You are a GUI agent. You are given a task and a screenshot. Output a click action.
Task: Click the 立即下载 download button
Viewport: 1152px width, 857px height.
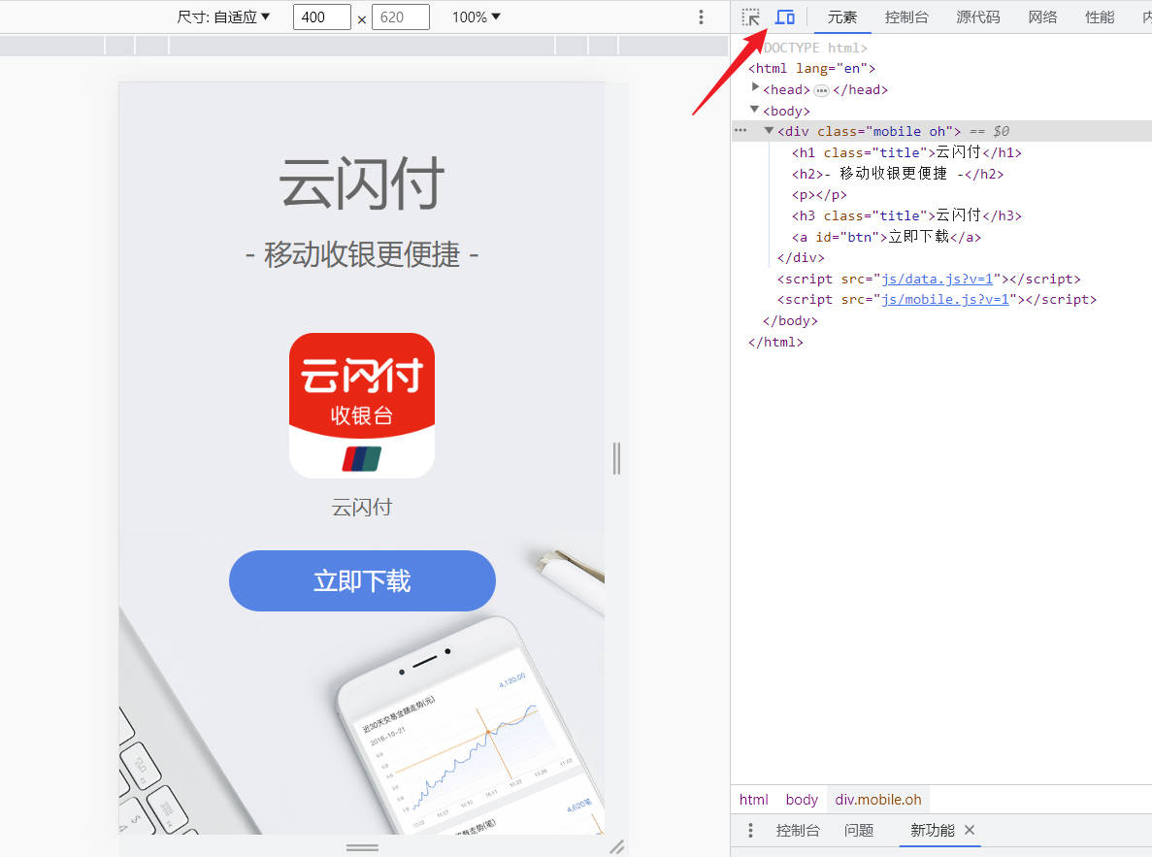pos(362,580)
